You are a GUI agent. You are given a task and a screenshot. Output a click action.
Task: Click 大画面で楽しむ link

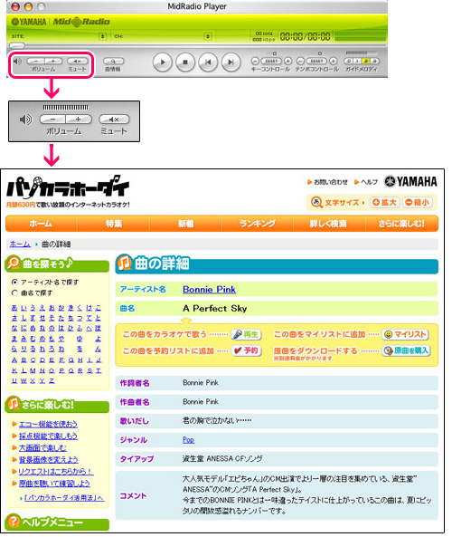pyautogui.click(x=42, y=447)
